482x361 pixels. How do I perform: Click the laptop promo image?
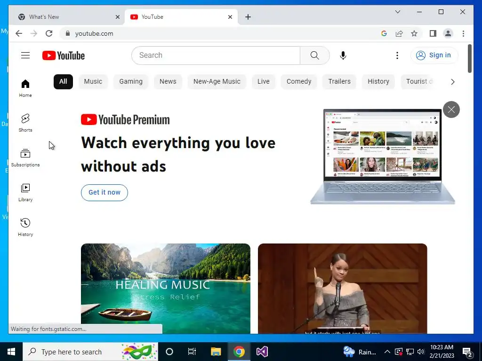point(382,157)
